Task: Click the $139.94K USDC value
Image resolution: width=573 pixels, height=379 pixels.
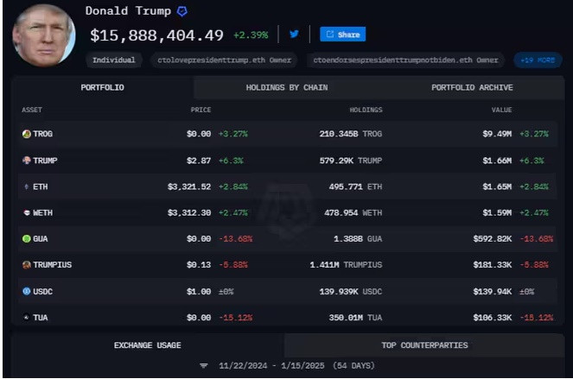Action: click(x=493, y=291)
